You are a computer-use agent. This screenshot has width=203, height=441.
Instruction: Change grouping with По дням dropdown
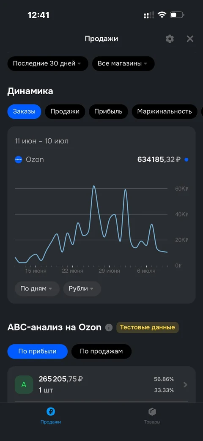pyautogui.click(x=37, y=288)
